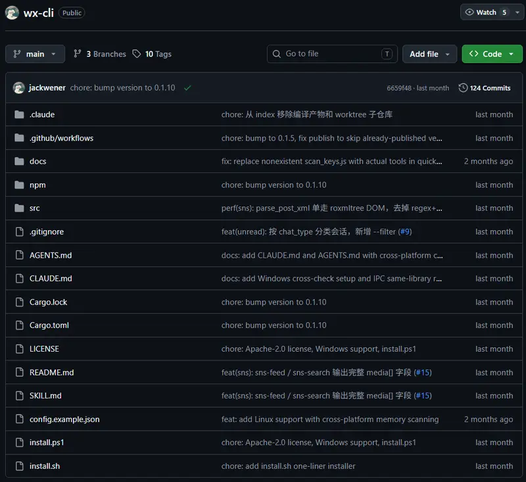
Task: Open the SKILL.md file
Action: pos(45,396)
